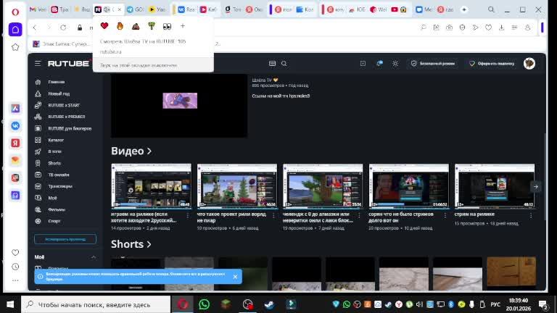Toggle Безопасный режим safe mode
The width and height of the screenshot is (557, 313).
pos(433,64)
